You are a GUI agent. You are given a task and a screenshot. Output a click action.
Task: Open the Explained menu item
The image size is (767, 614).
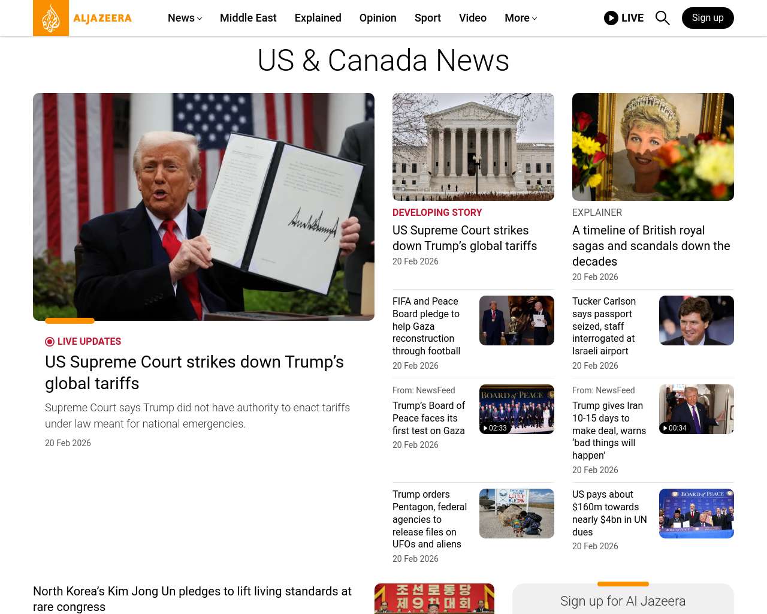click(x=318, y=18)
